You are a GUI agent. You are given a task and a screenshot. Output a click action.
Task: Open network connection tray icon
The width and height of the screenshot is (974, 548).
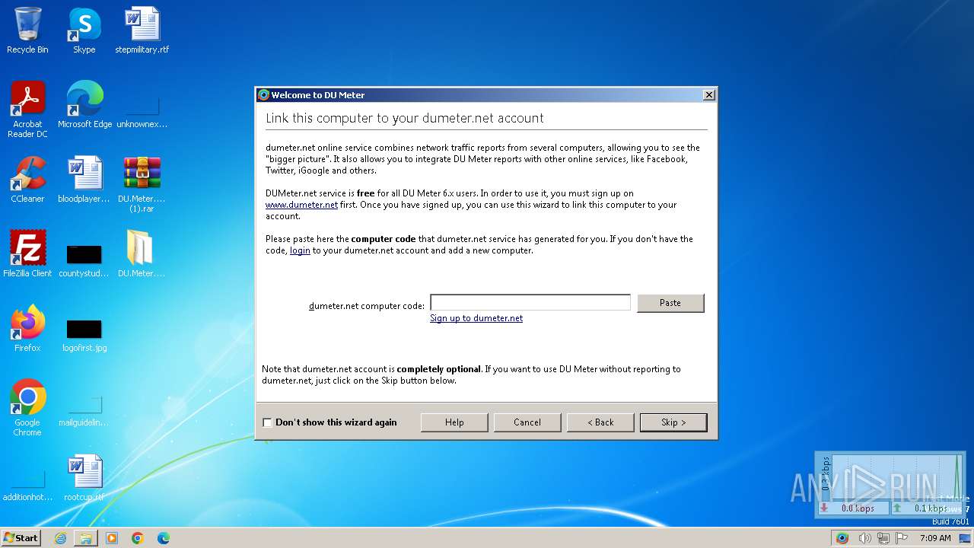tap(883, 538)
